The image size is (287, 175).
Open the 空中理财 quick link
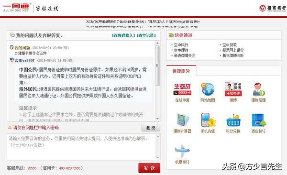(x=181, y=50)
